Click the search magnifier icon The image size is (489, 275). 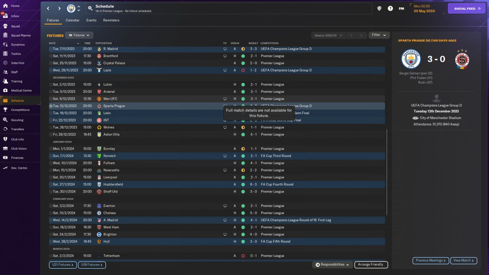pos(90,8)
